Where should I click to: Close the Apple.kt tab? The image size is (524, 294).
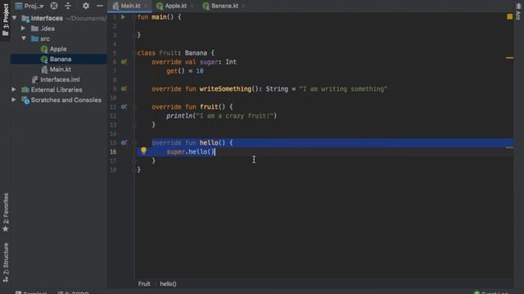coord(192,6)
